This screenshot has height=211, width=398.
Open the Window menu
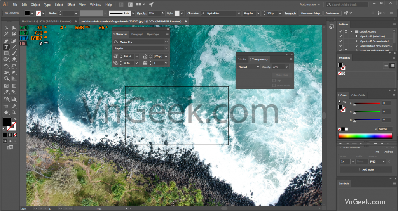(x=96, y=5)
